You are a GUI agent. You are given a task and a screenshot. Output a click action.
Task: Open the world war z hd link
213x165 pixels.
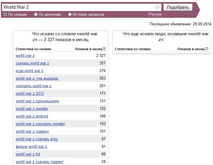point(28,154)
